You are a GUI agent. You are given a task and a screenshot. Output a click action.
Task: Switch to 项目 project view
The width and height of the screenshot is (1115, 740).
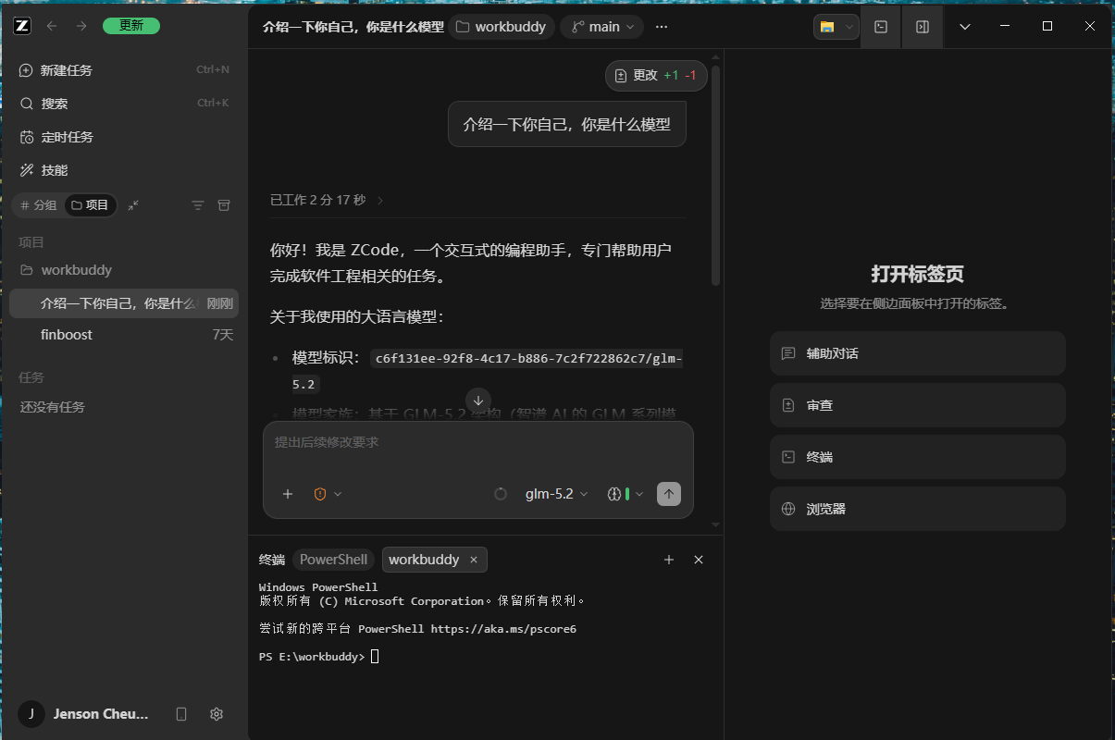click(x=91, y=205)
